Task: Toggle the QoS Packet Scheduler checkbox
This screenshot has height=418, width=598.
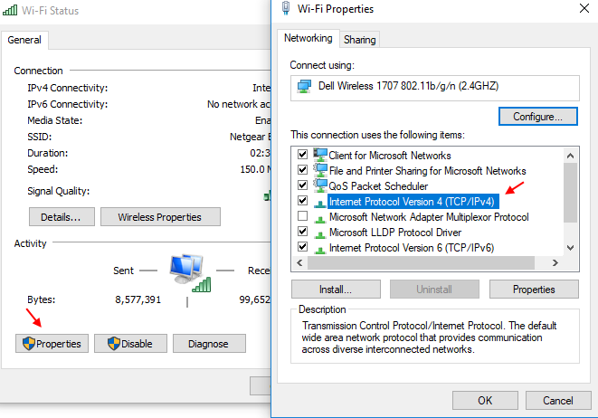Action: click(x=302, y=185)
